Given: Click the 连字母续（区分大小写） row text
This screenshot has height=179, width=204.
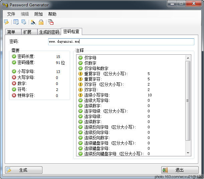Looking at the screenshot, I should point(106,111).
